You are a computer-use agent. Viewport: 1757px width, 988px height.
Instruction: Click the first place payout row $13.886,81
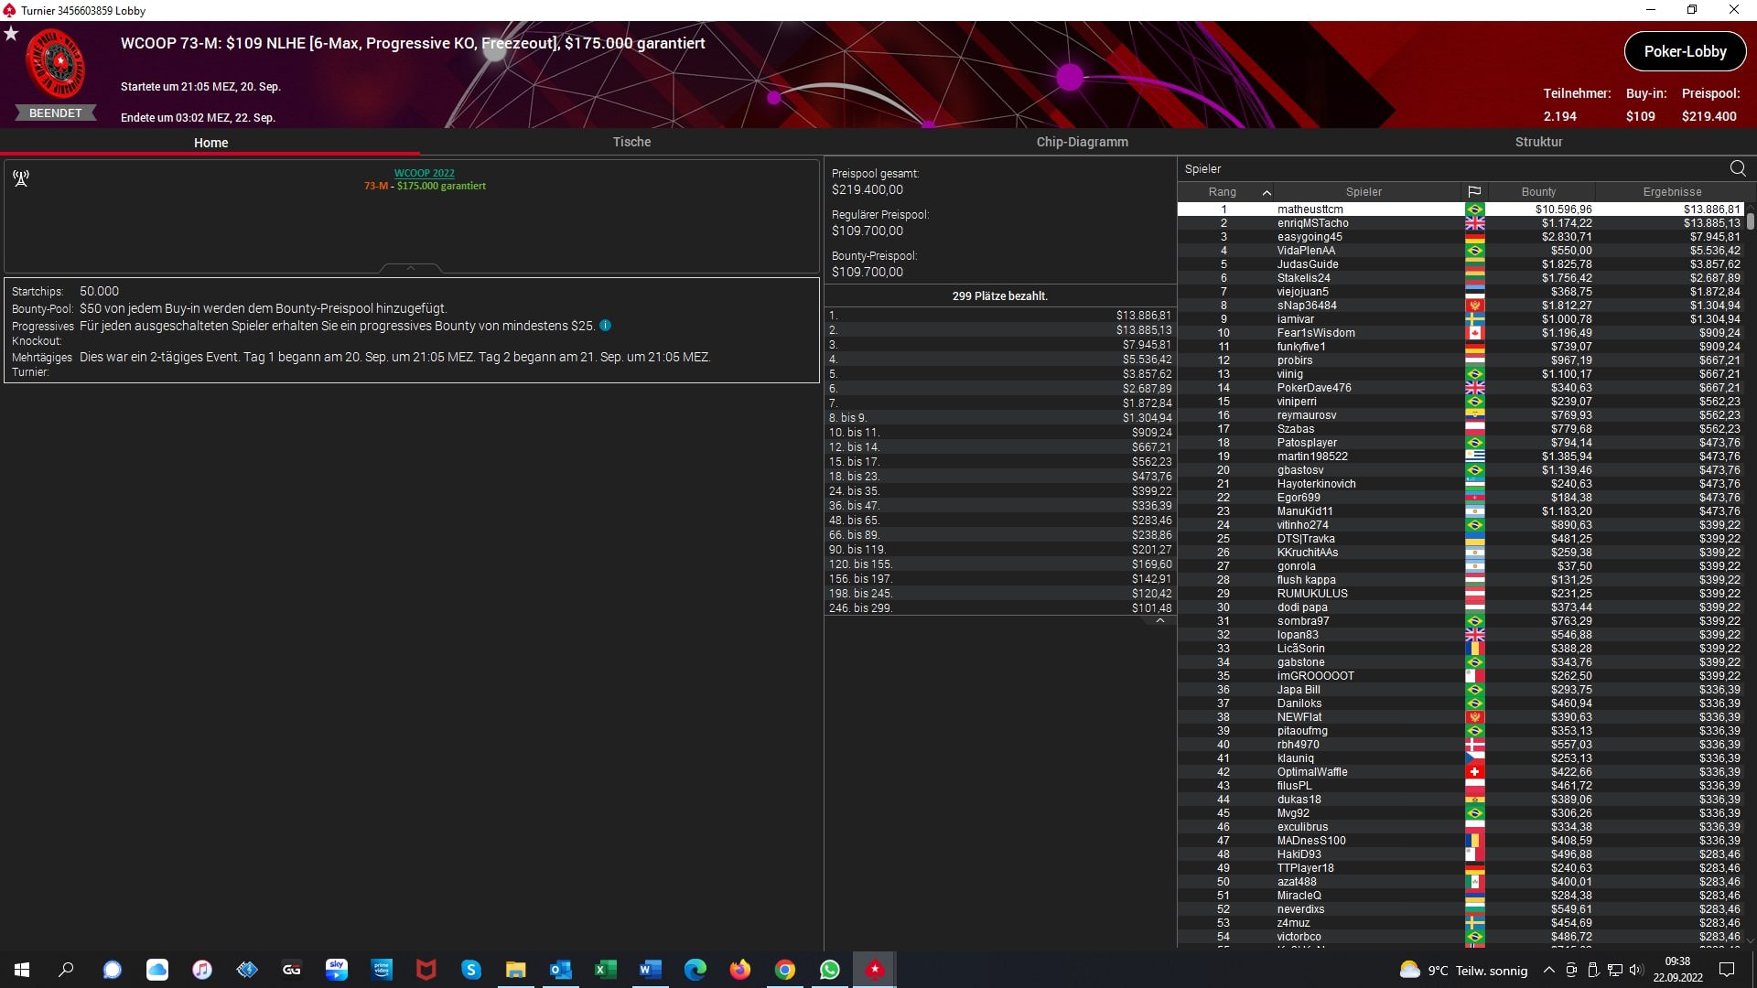tap(999, 316)
